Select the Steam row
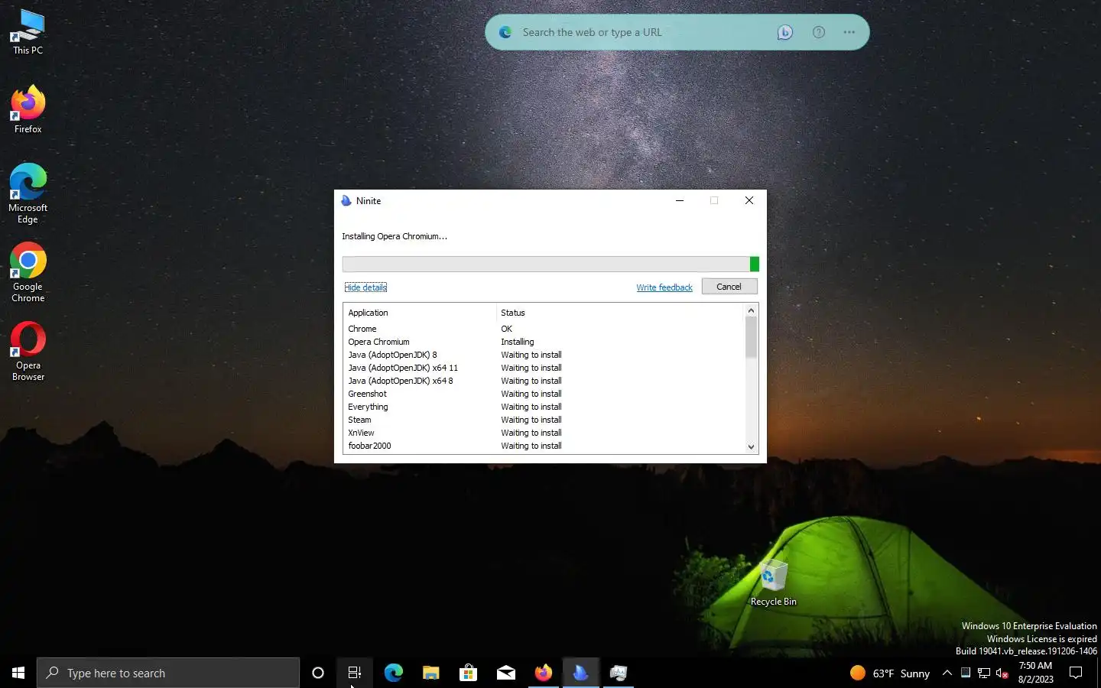The height and width of the screenshot is (688, 1101). pyautogui.click(x=544, y=420)
